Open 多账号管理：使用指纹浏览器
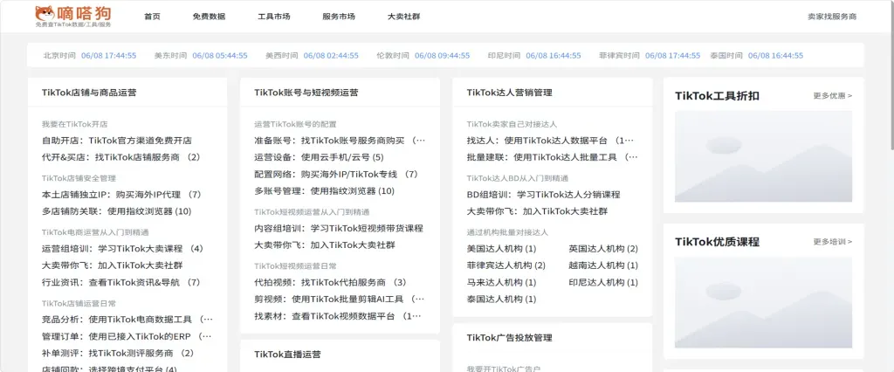This screenshot has width=894, height=372. tap(325, 191)
